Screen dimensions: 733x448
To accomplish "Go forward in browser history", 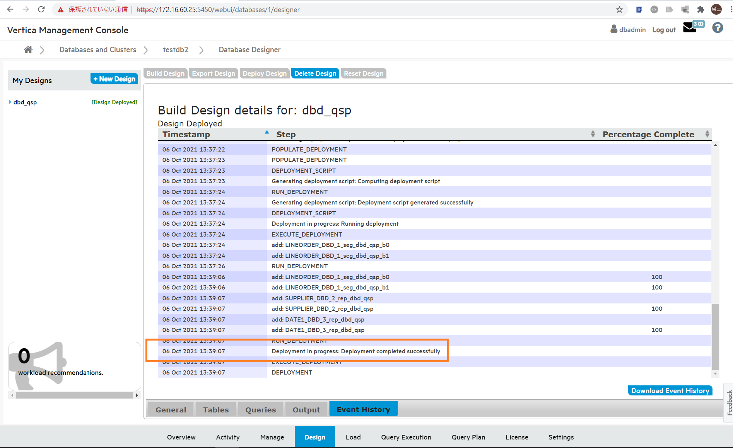I will tap(26, 9).
